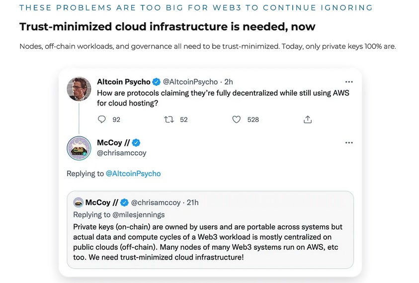Click the @AltcoinPsycho handle in the tweet header

coord(190,82)
